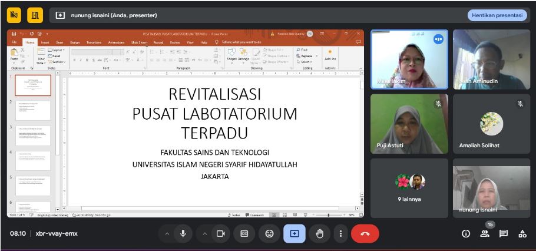Viewport: 536px width, 251px height.
Task: Toggle the camera on or off
Action: 220,233
